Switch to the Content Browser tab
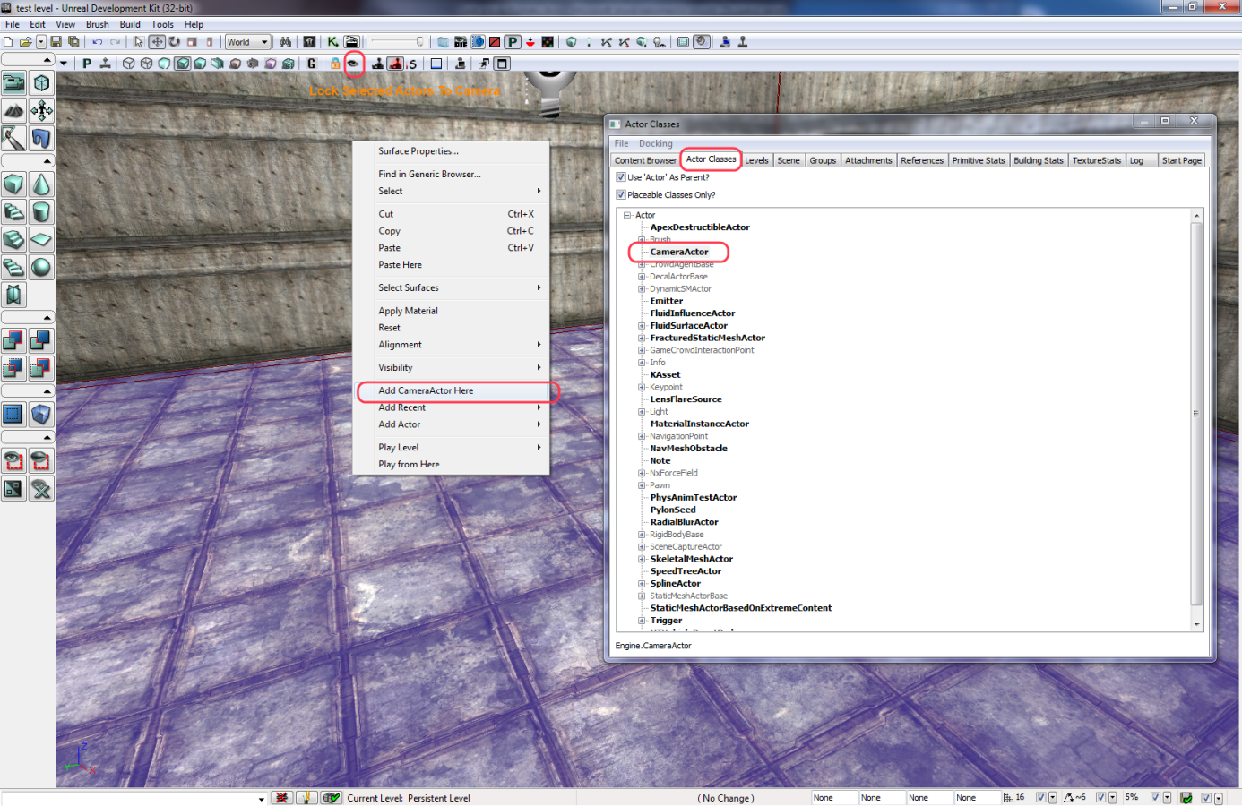 point(645,160)
